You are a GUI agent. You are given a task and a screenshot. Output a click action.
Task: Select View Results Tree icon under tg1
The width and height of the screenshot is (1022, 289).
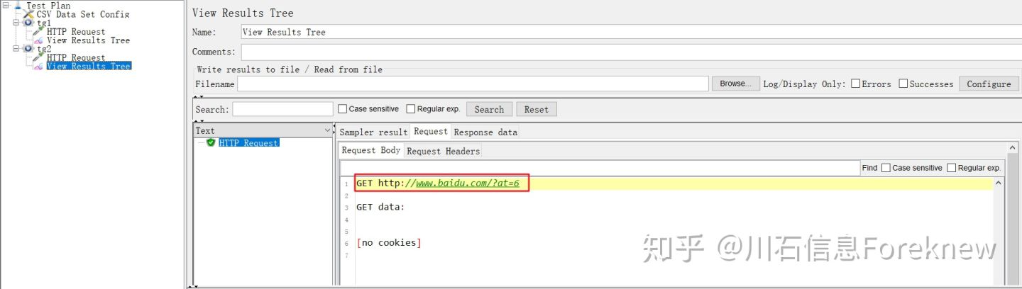click(39, 40)
